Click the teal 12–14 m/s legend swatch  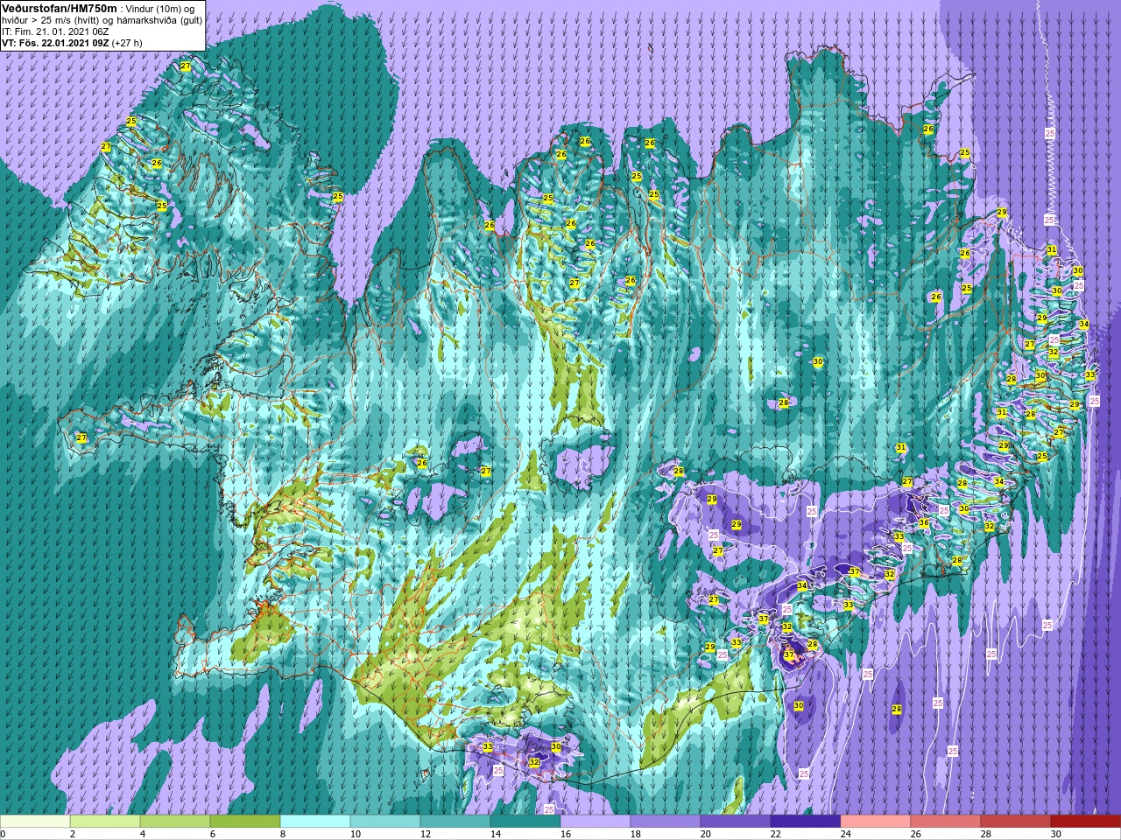tap(455, 822)
